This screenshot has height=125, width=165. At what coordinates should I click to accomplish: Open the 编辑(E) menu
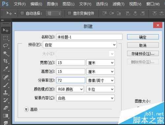click(36, 4)
